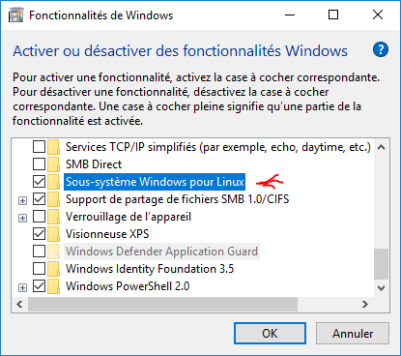The width and height of the screenshot is (401, 356).
Task: Enable the SMB Direct checkbox
Action: pyautogui.click(x=39, y=164)
